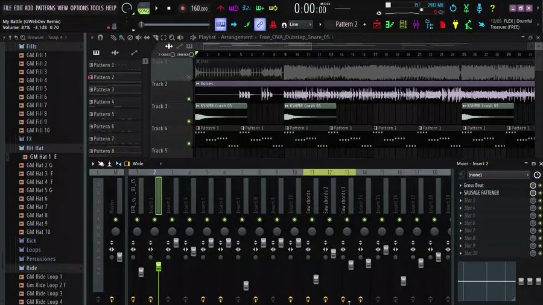Mute Track 2 with green dot
This screenshot has width=543, height=305.
189,99
